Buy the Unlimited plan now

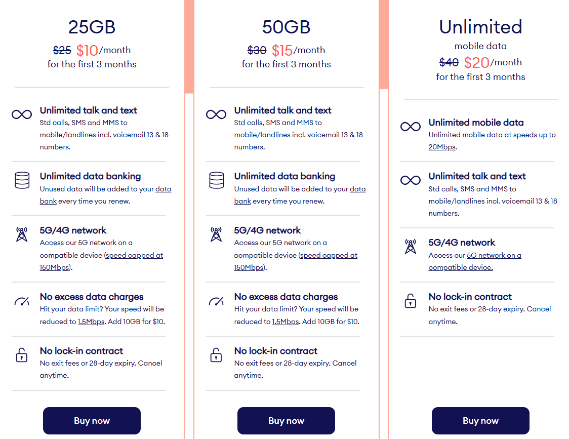click(480, 421)
